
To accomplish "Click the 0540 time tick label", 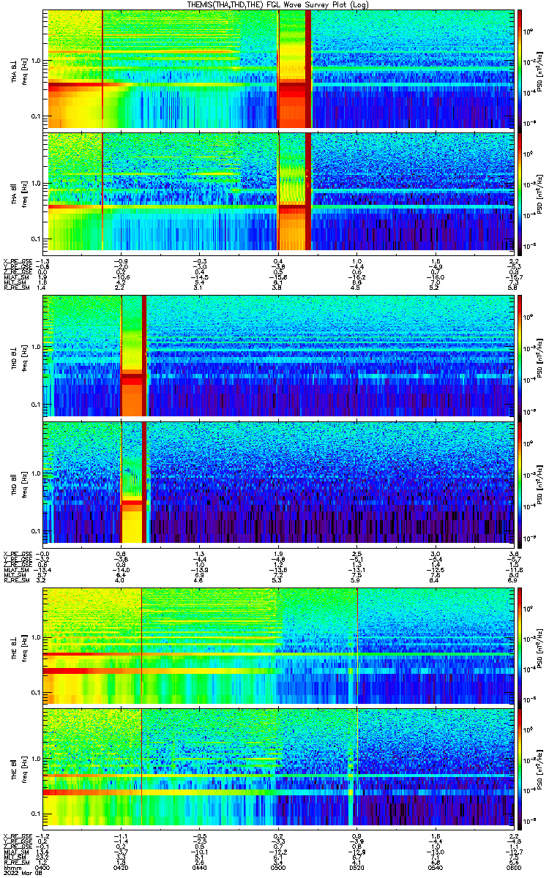I will tap(435, 866).
